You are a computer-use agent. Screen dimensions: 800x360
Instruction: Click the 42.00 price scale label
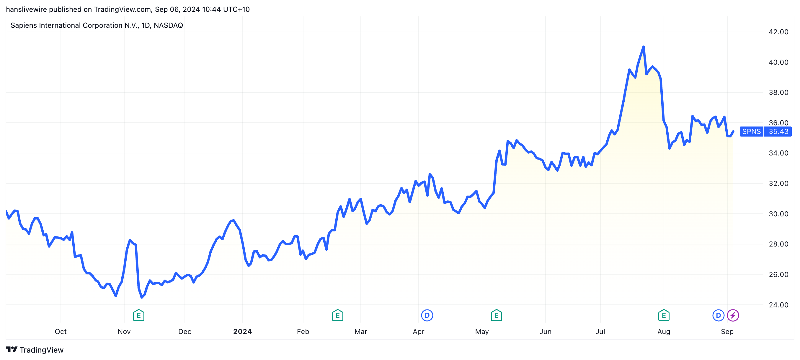pos(778,32)
